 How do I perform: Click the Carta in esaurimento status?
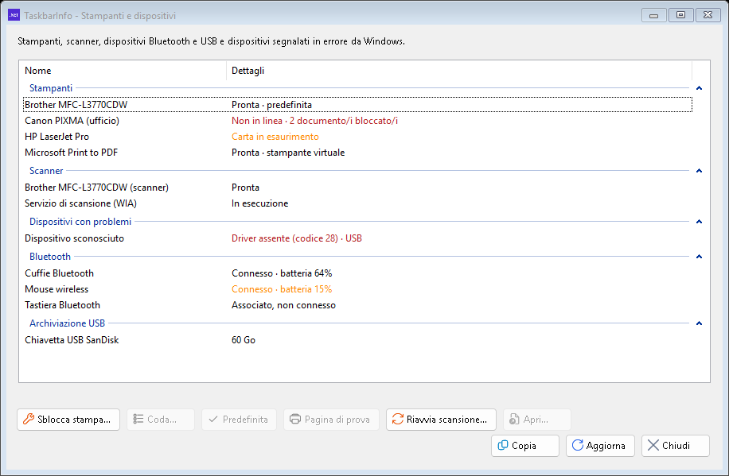pyautogui.click(x=275, y=137)
